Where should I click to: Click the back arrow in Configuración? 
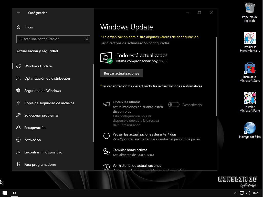point(18,13)
